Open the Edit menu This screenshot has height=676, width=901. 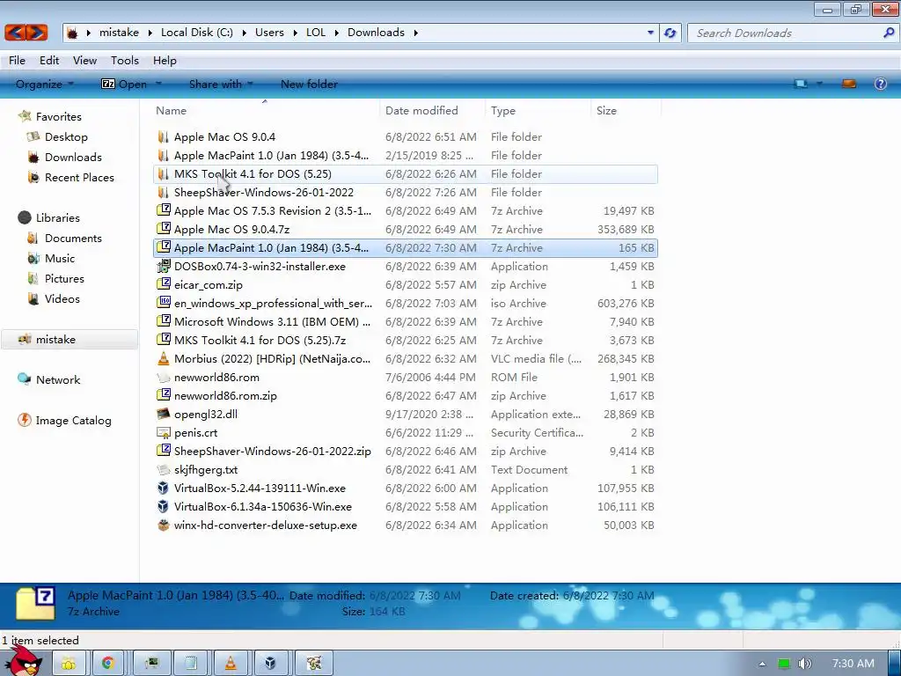[49, 61]
